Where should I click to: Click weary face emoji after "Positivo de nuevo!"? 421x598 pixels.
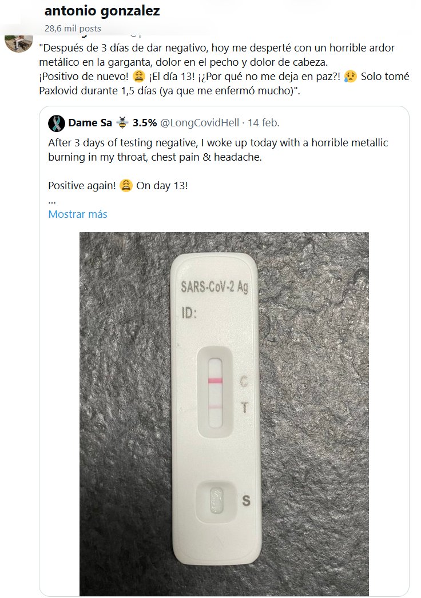tap(138, 77)
